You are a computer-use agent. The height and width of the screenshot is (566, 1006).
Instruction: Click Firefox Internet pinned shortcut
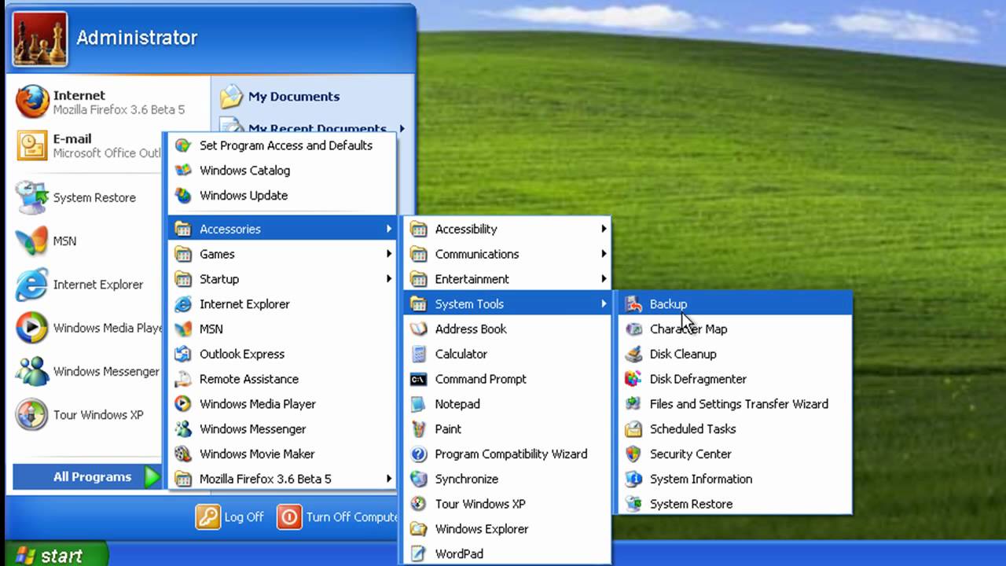[108, 102]
